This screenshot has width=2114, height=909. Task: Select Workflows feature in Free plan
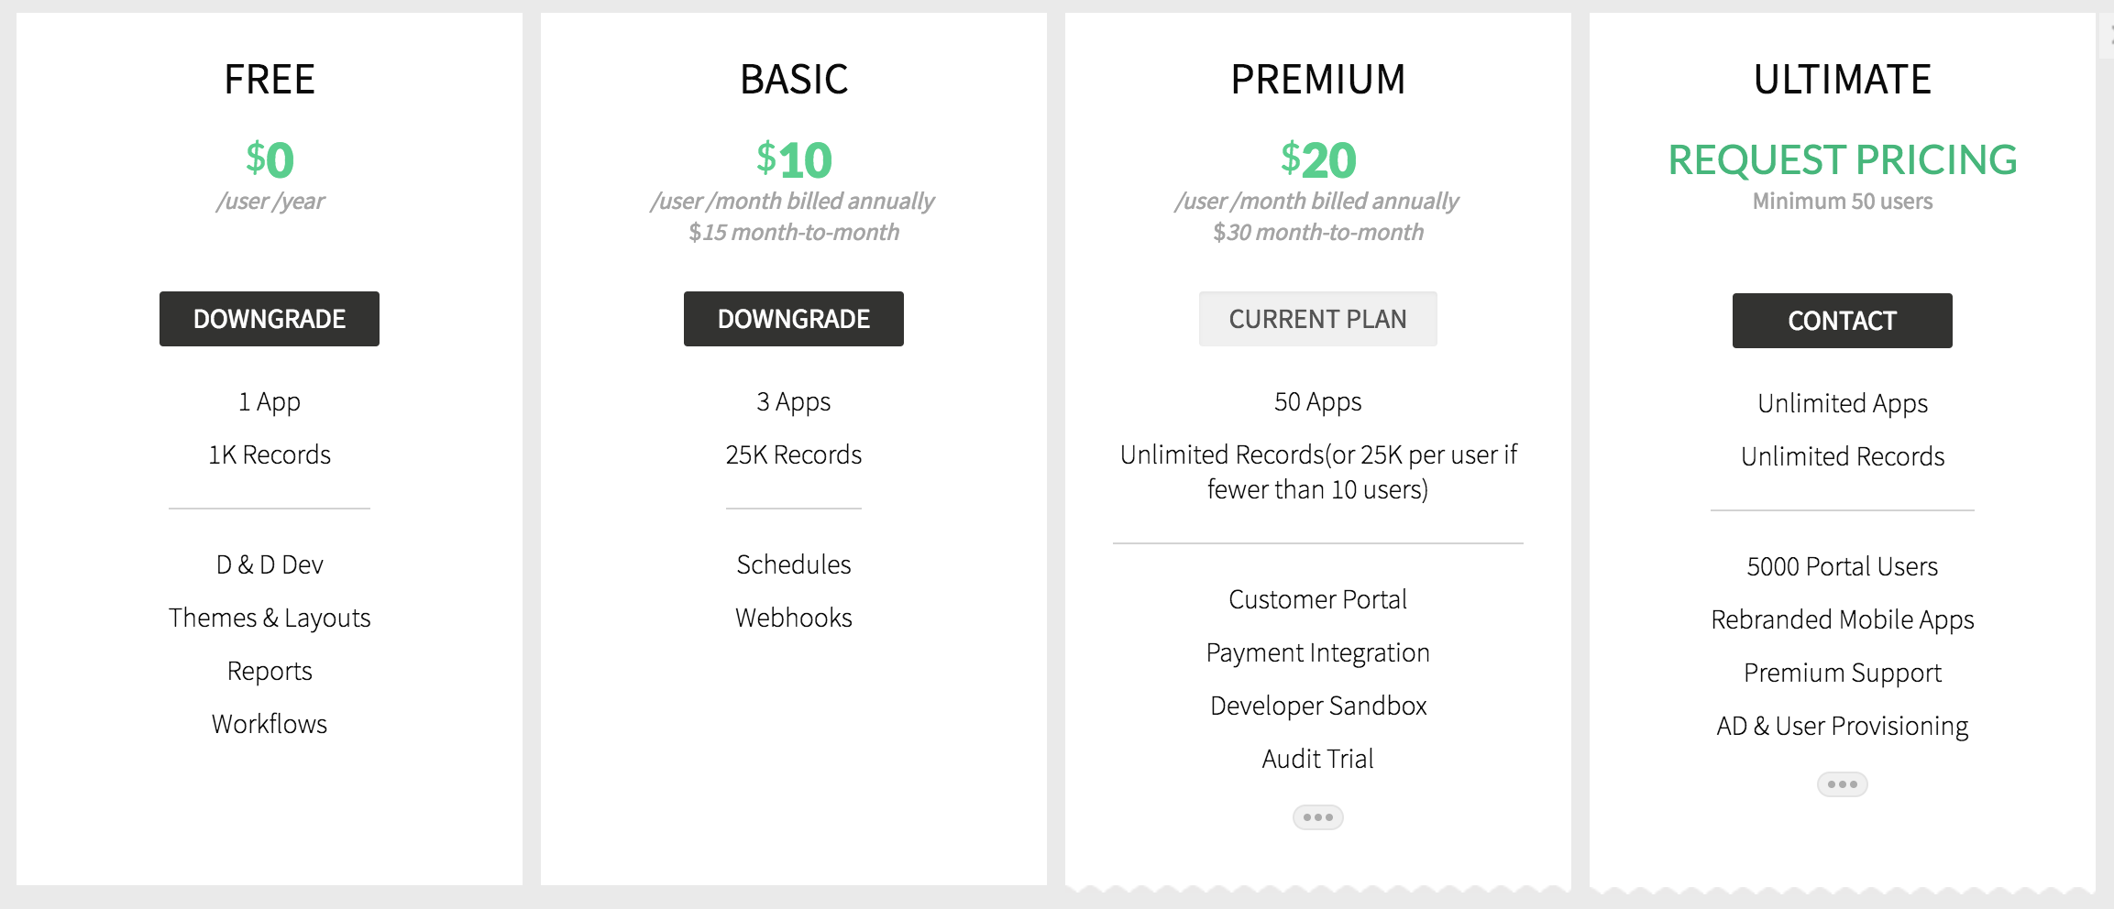(x=270, y=724)
